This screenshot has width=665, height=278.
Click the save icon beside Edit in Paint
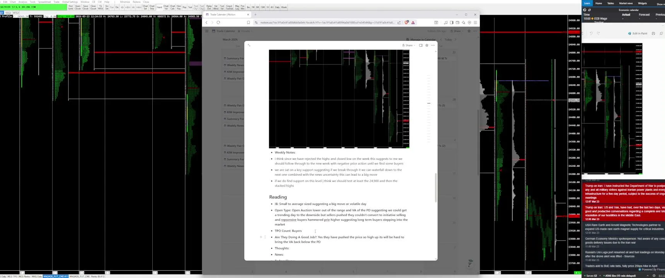tap(653, 33)
